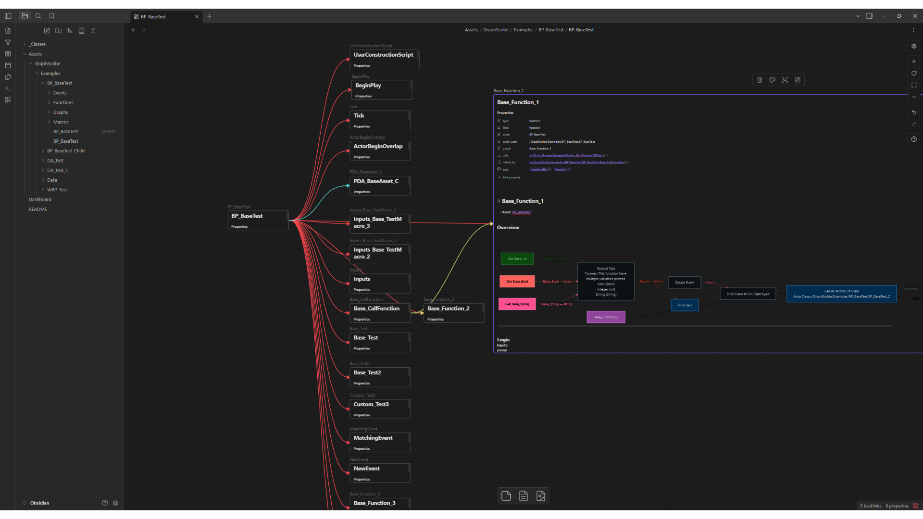Click the bottom list-style ribbon icon
The height and width of the screenshot is (519, 923).
8,100
